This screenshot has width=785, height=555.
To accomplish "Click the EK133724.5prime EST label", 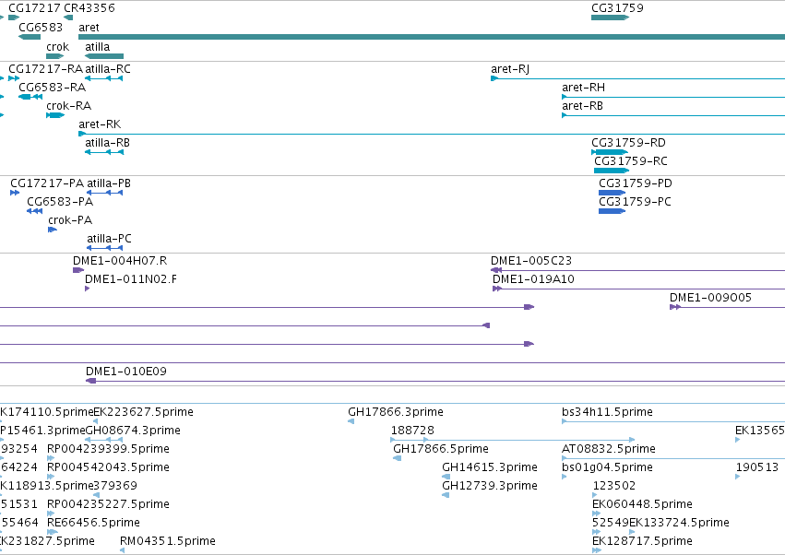I will click(679, 524).
